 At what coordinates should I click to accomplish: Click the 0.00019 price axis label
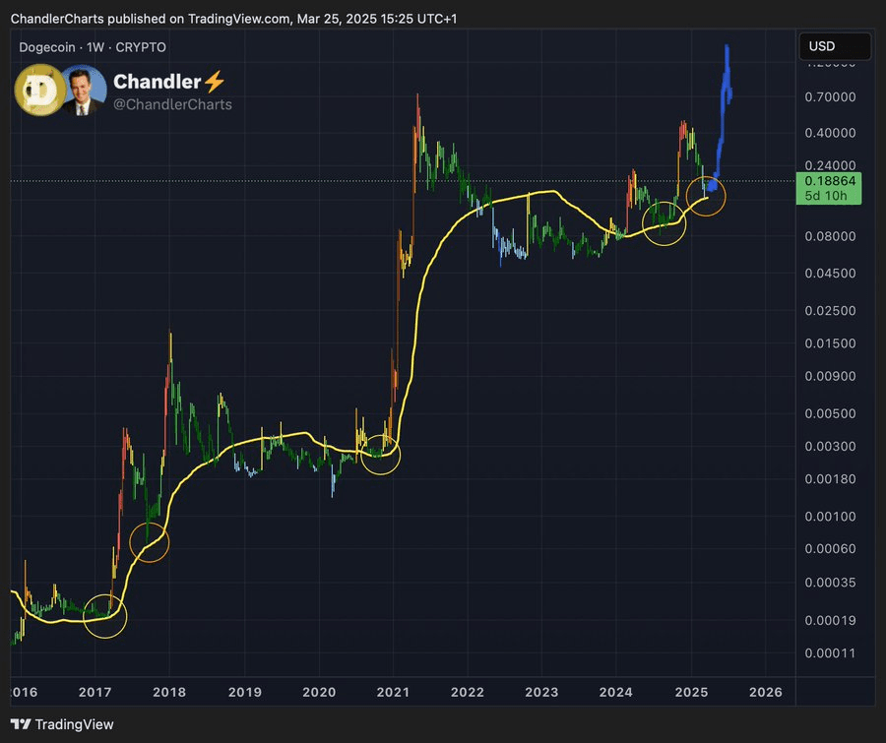tap(830, 620)
